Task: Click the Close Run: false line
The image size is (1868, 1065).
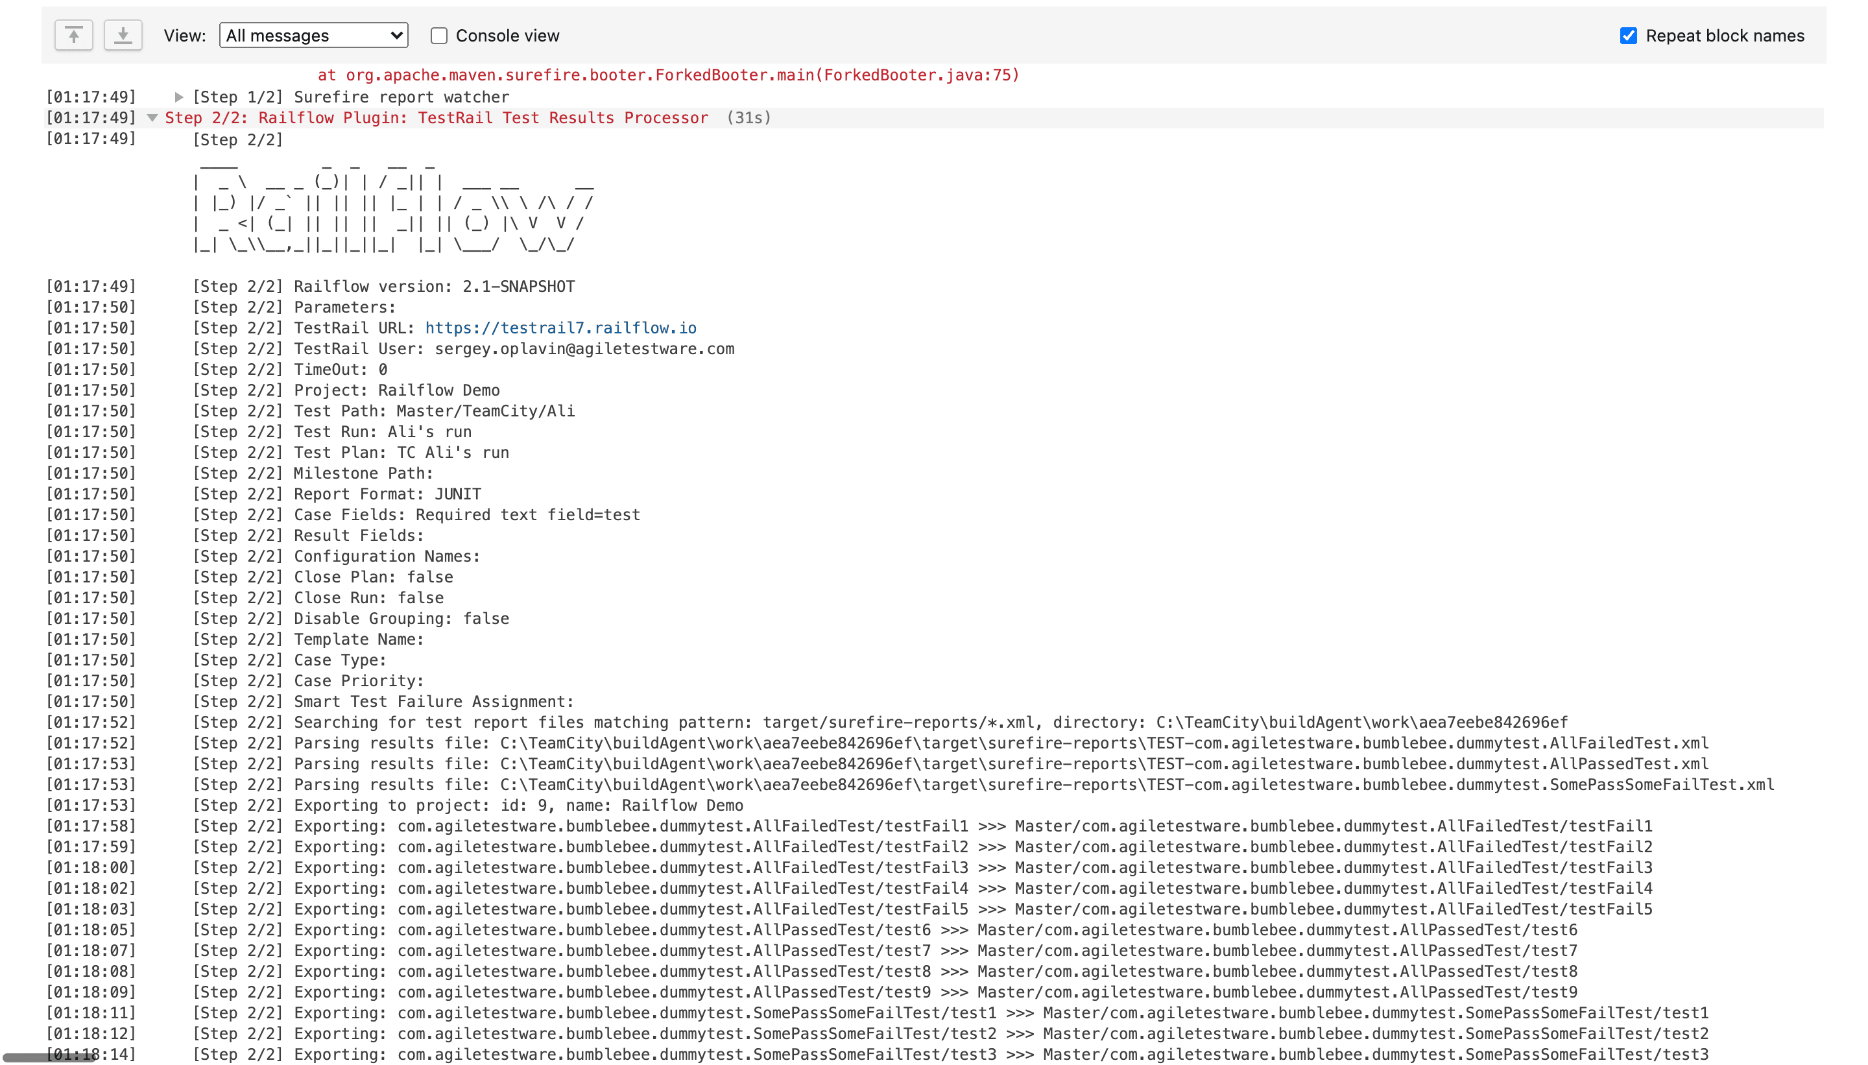Action: click(368, 597)
